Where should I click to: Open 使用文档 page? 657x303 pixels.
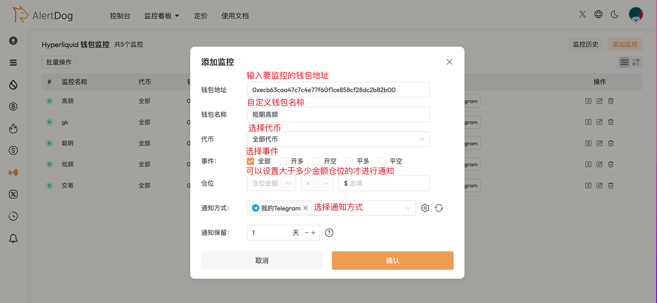[x=235, y=16]
